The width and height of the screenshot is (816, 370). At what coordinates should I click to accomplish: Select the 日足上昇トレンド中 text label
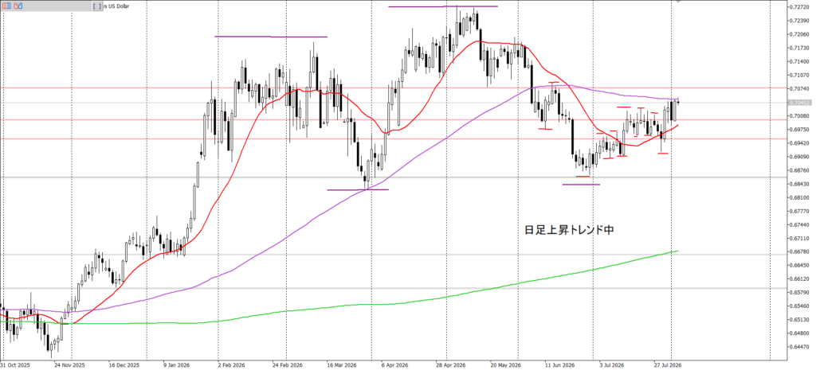click(x=569, y=229)
